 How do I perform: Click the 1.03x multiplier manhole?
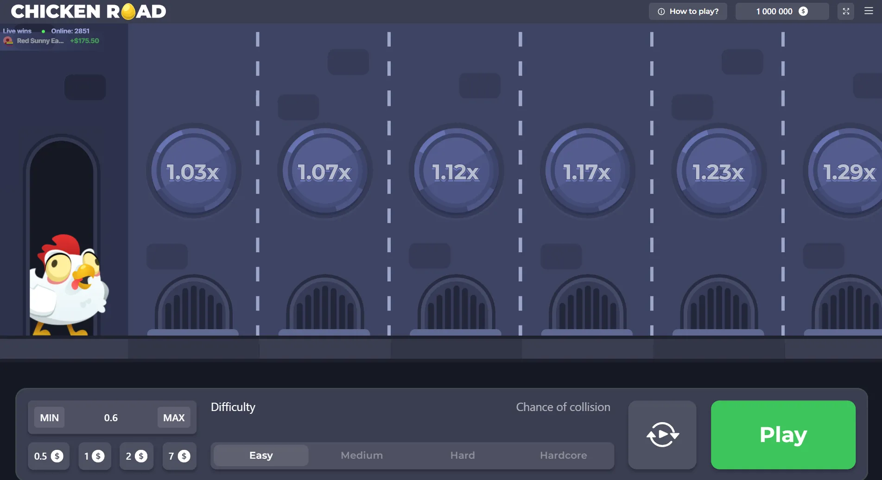[193, 171]
